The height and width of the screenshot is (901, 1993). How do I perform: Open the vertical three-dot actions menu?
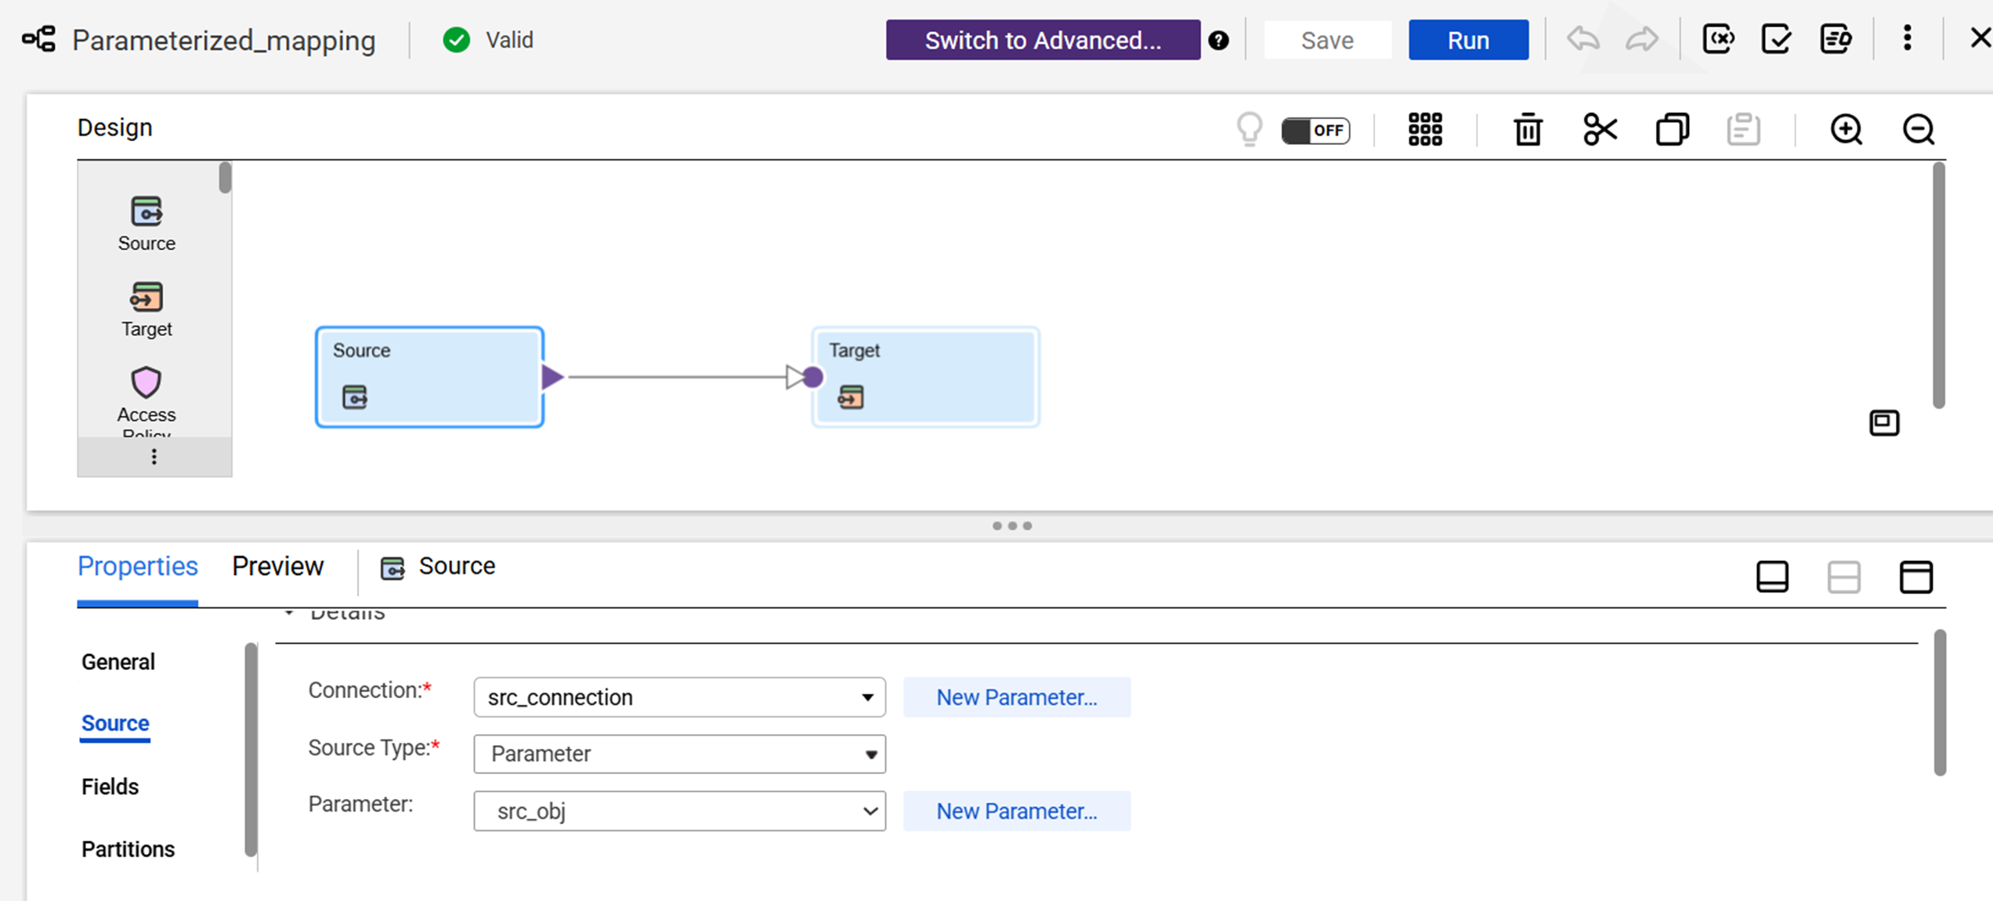click(1908, 38)
